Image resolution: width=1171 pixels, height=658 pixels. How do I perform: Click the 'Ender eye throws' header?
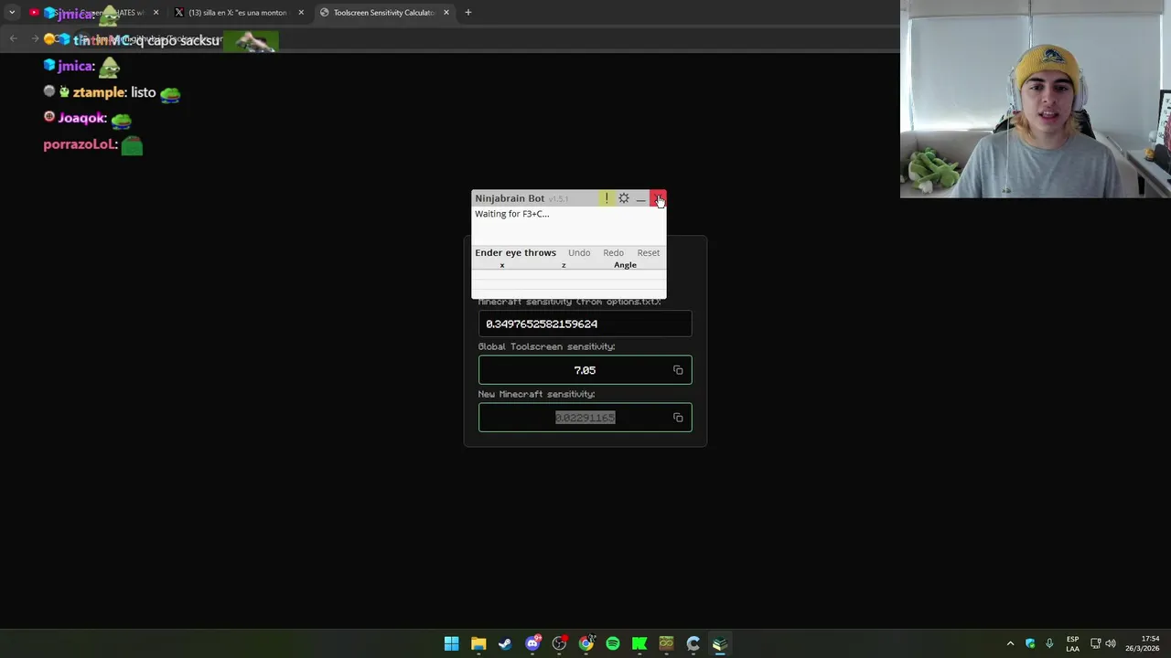pyautogui.click(x=515, y=252)
